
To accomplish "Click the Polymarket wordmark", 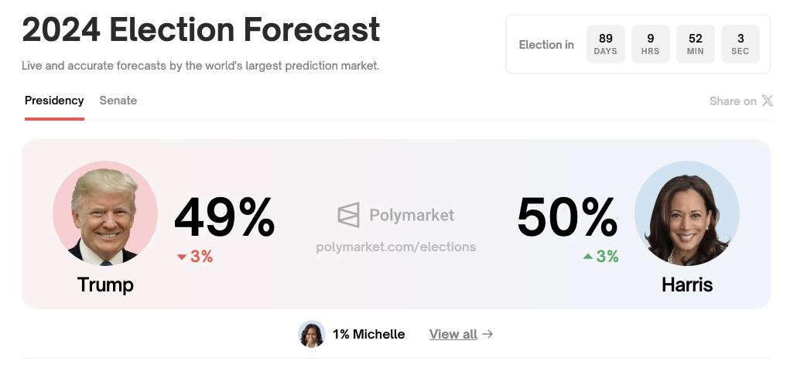I will pyautogui.click(x=412, y=215).
